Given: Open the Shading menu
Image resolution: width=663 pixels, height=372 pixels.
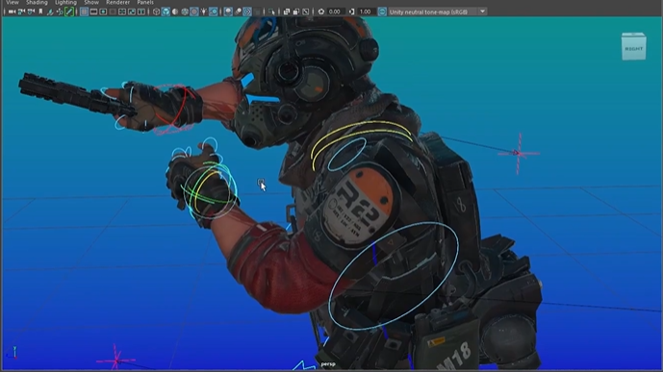Looking at the screenshot, I should click(x=37, y=3).
